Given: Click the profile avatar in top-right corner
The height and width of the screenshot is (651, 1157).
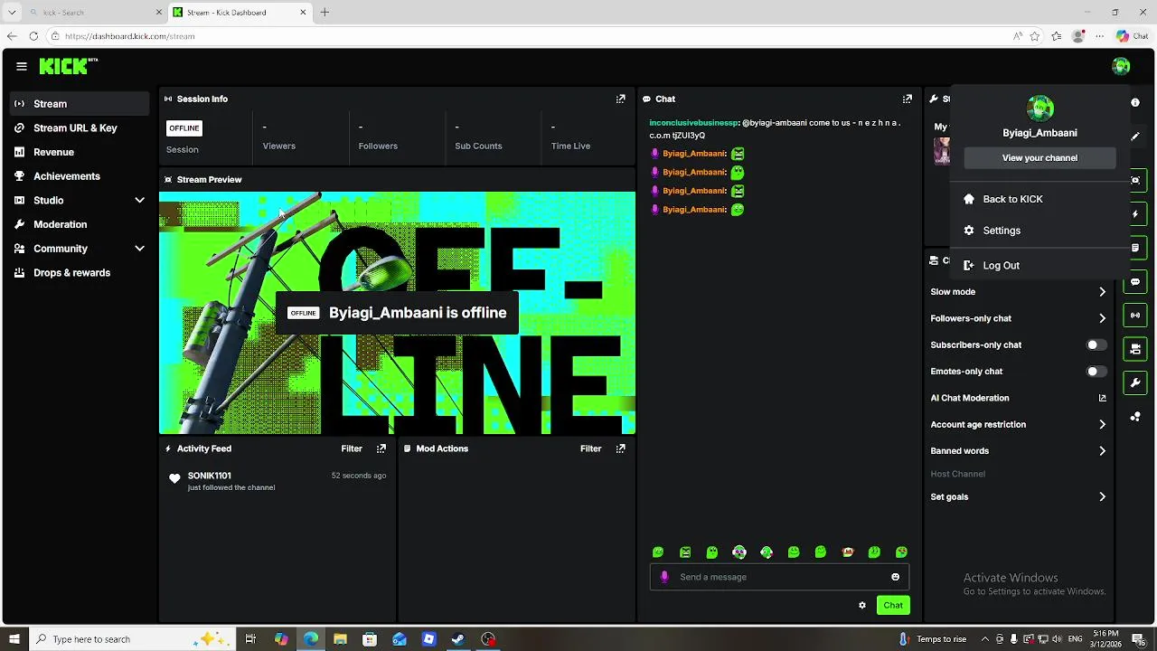Looking at the screenshot, I should (1121, 66).
